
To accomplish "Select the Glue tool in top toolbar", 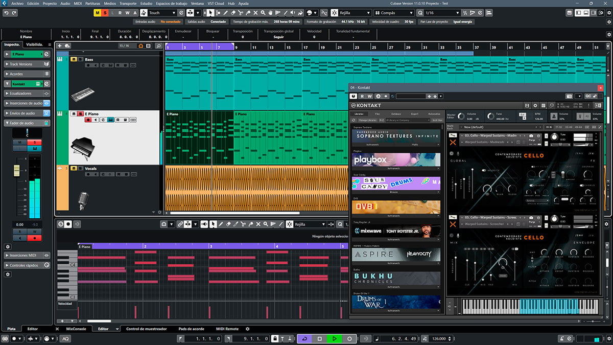I will [x=248, y=12].
